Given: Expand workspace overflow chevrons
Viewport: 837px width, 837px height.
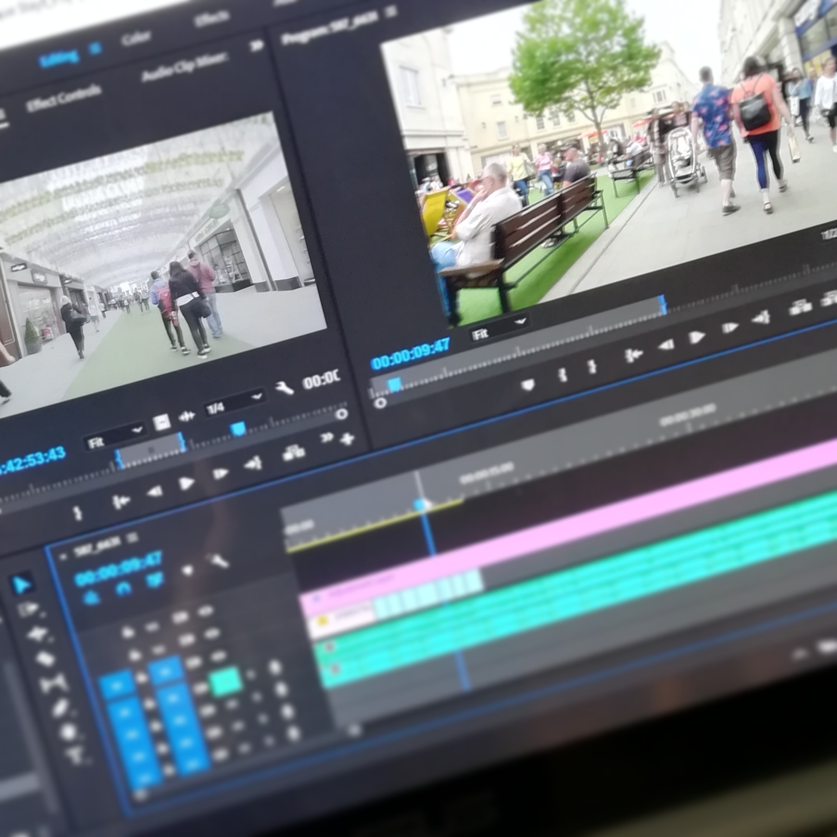Looking at the screenshot, I should tap(257, 45).
